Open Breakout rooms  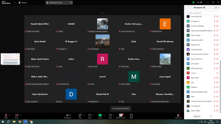pos(121,116)
